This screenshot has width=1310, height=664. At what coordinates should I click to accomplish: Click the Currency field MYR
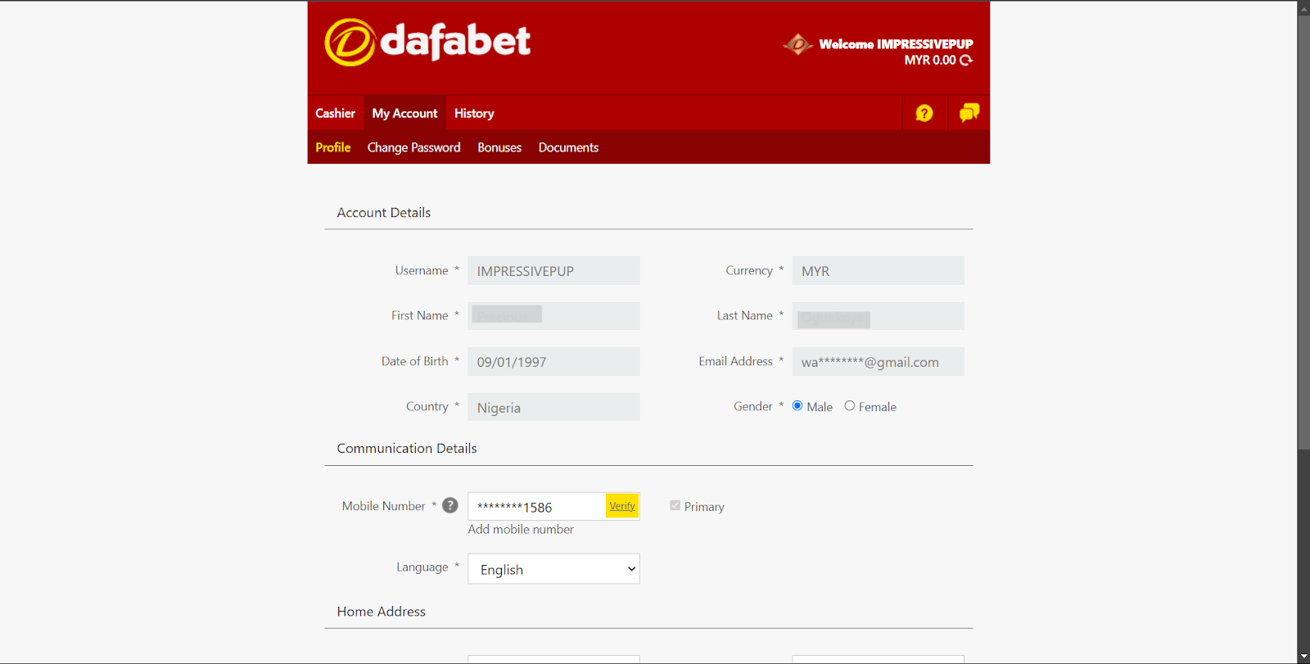[x=878, y=271]
